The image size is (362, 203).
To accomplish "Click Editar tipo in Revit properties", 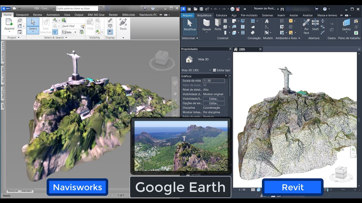I will coord(221,70).
